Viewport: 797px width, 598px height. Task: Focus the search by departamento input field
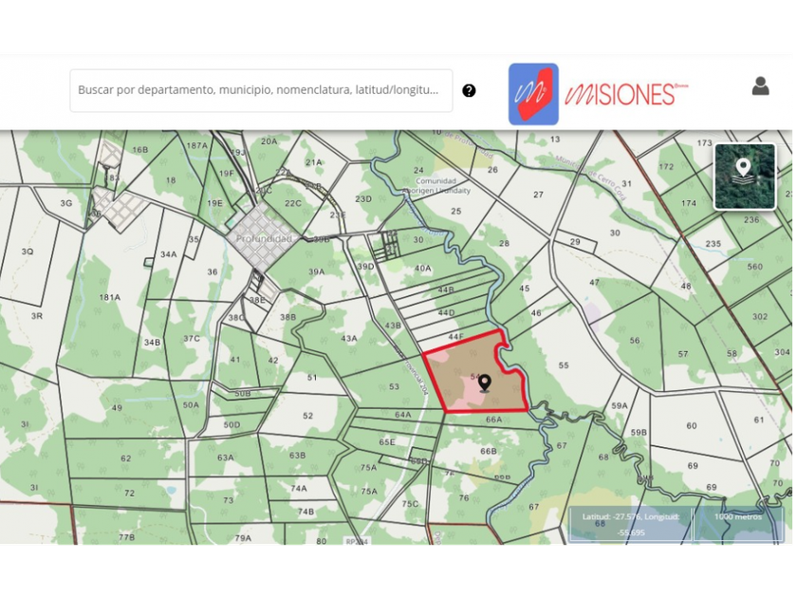click(261, 90)
